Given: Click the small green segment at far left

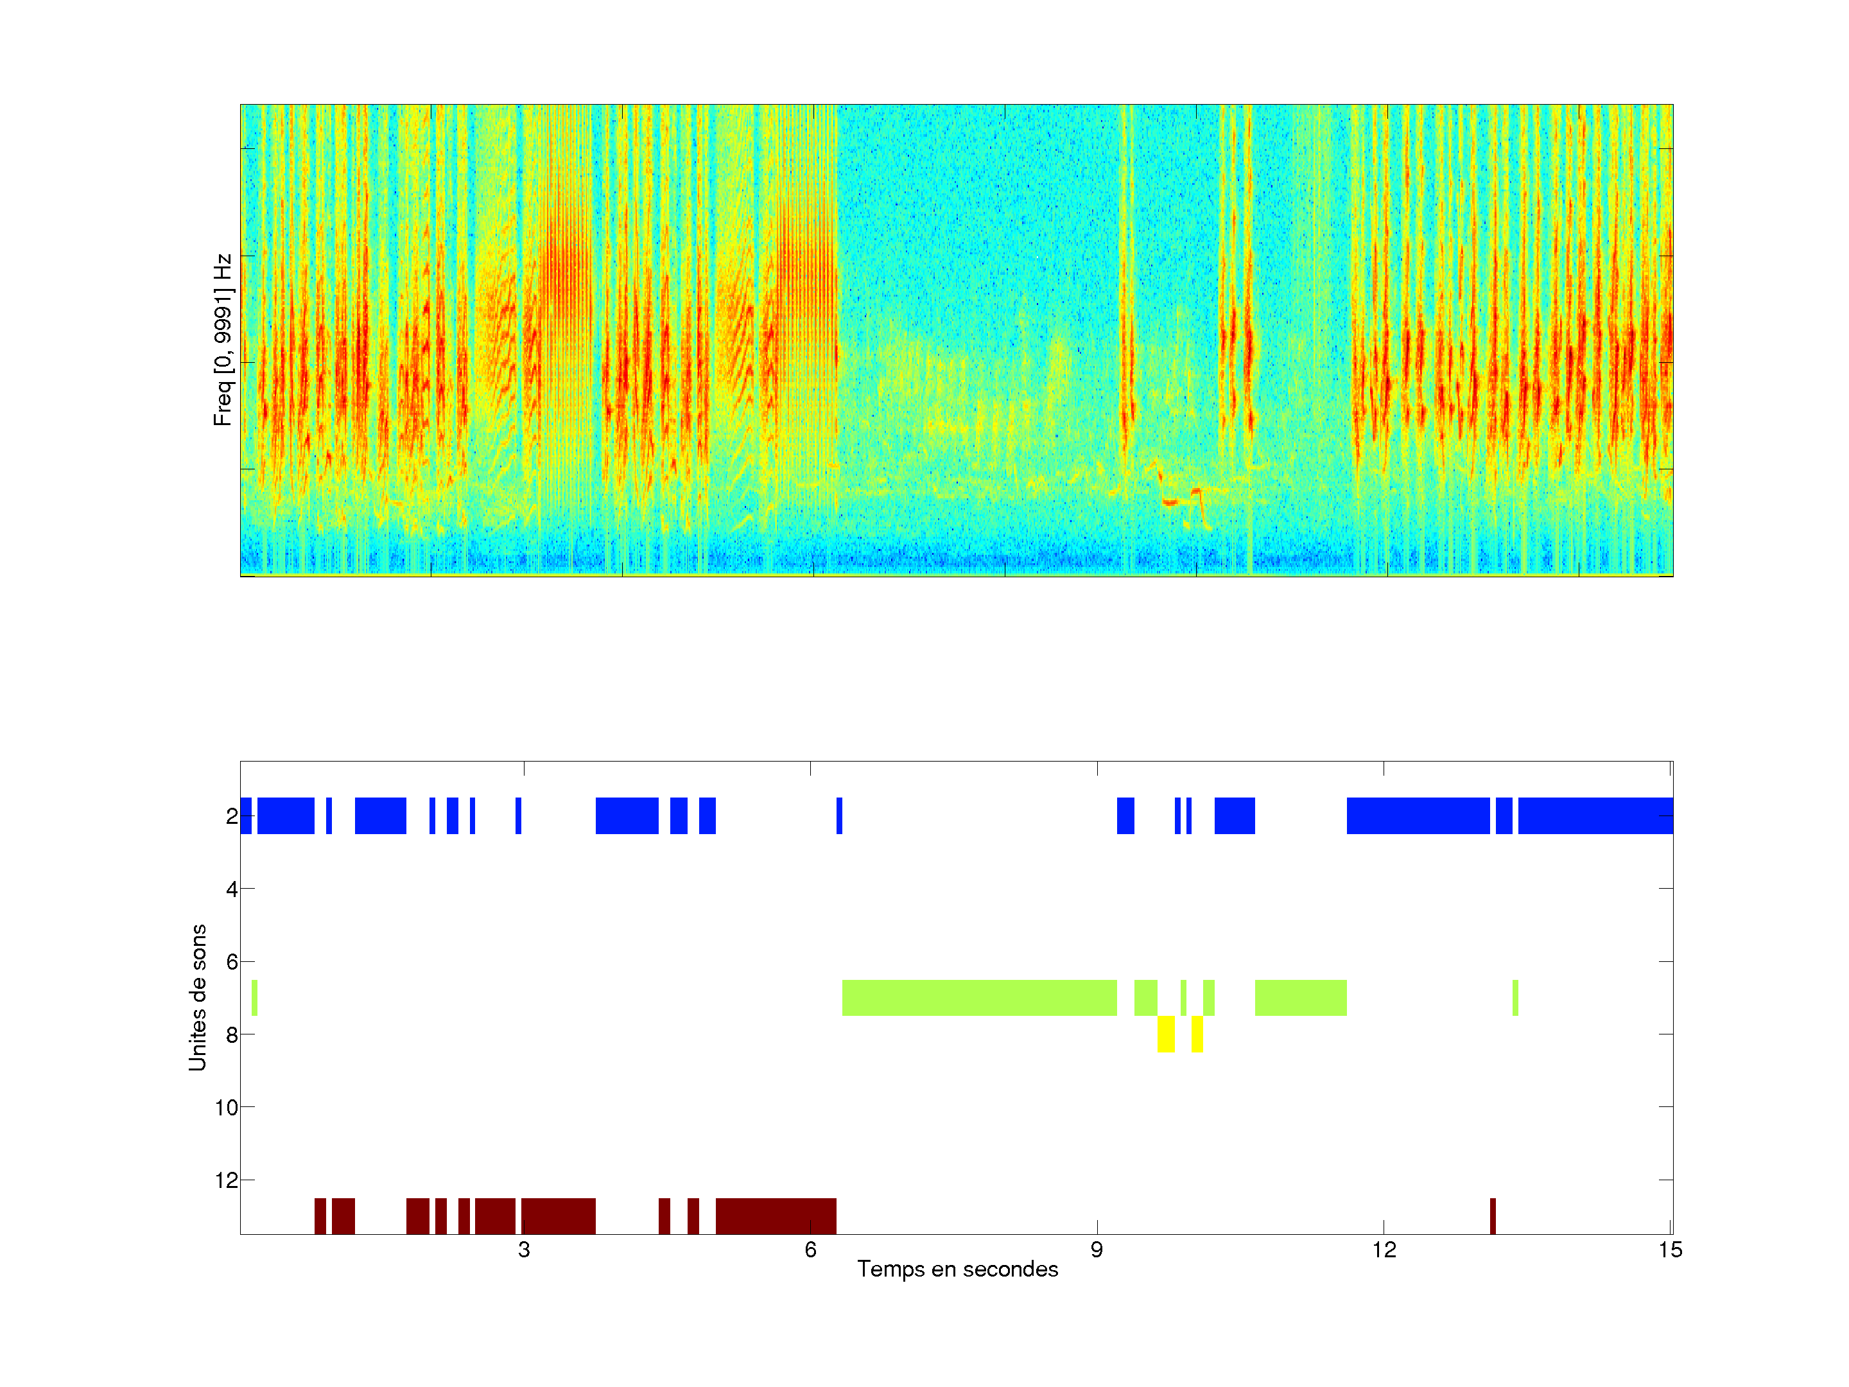Looking at the screenshot, I should [254, 997].
